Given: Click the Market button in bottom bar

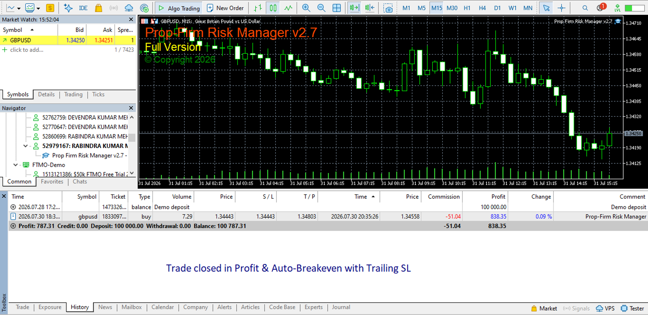Looking at the screenshot, I should pos(544,308).
